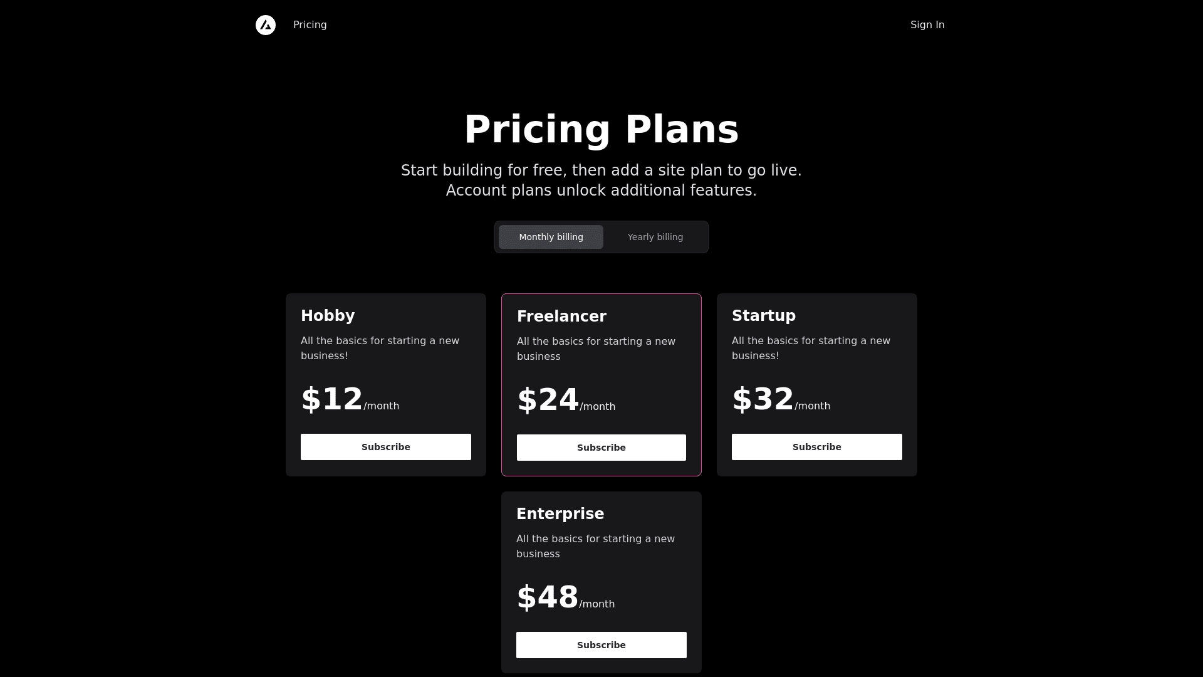Click the logo icon in the navbar

266,25
